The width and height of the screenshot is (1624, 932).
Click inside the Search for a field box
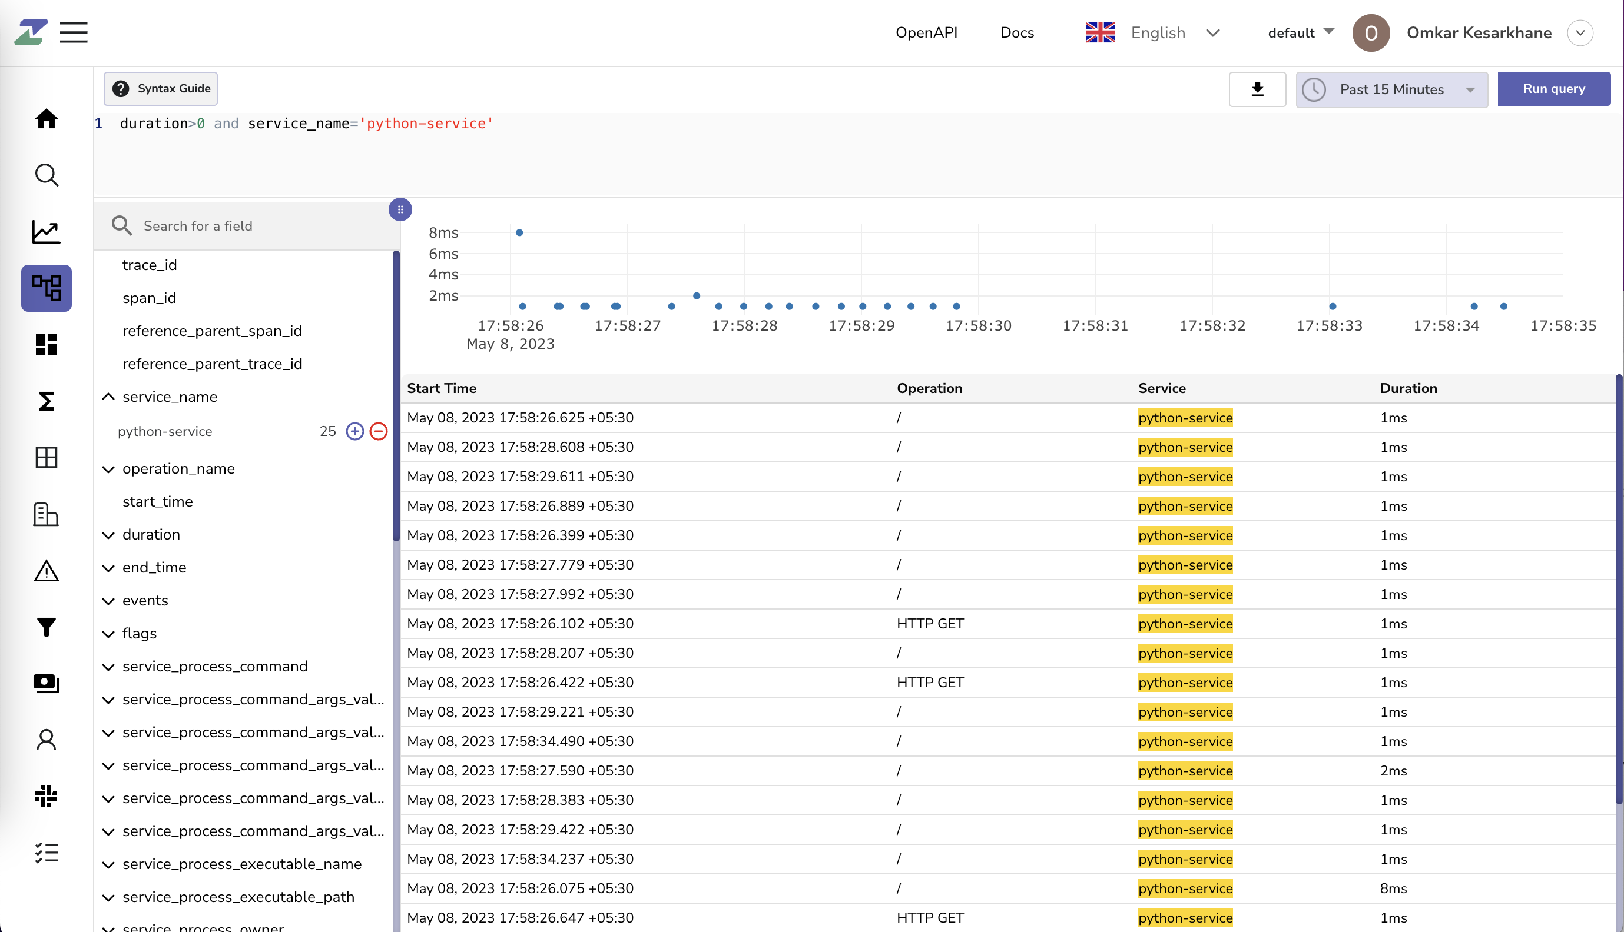243,225
